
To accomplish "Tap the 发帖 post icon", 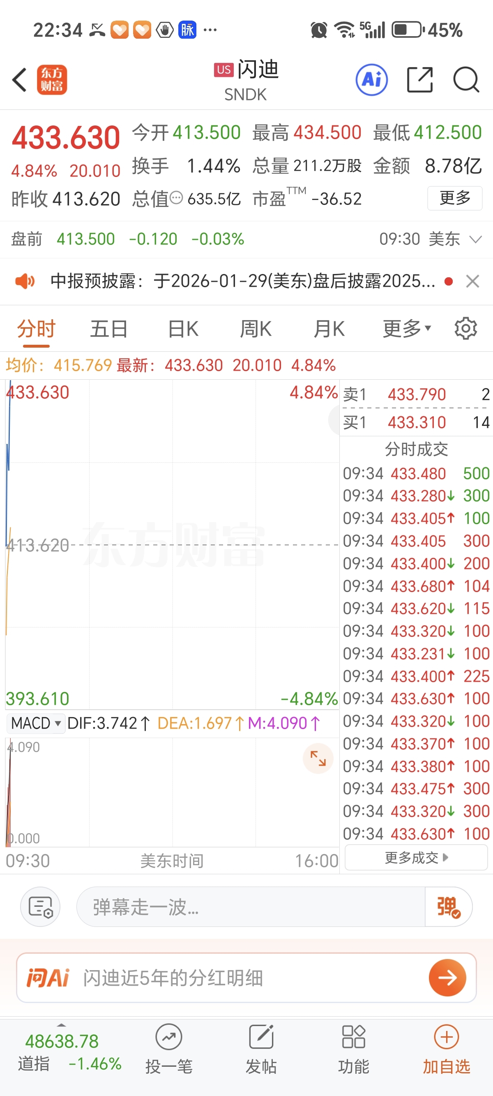I will click(x=261, y=1048).
